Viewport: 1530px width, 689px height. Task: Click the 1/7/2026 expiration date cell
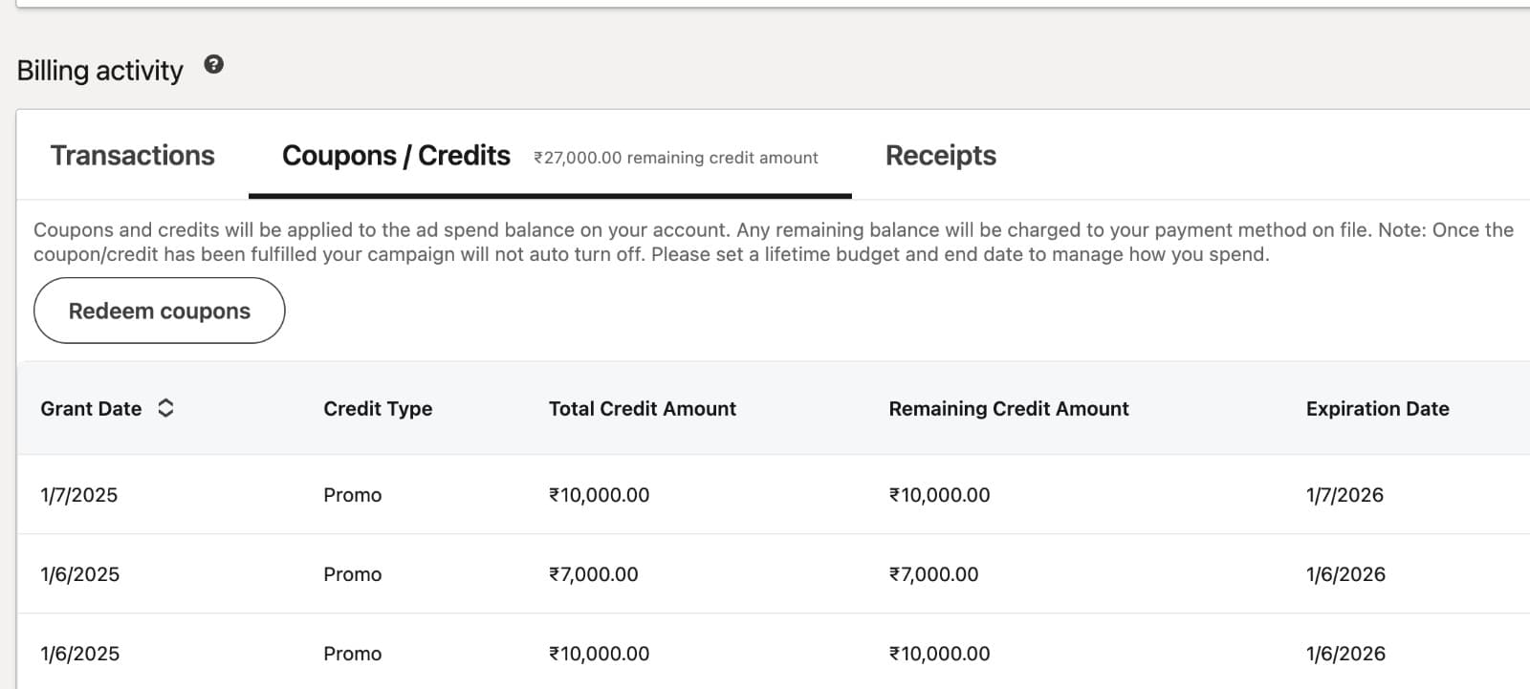pos(1344,495)
